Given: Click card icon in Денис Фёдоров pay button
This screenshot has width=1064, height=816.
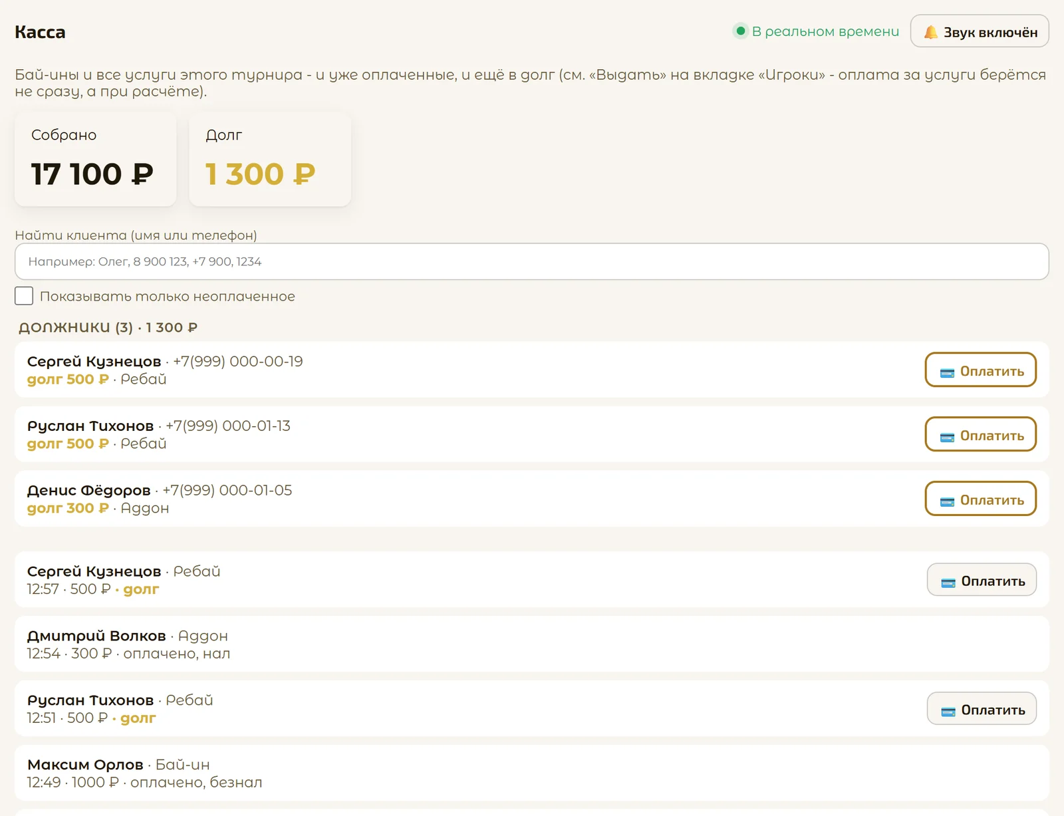Looking at the screenshot, I should (947, 501).
